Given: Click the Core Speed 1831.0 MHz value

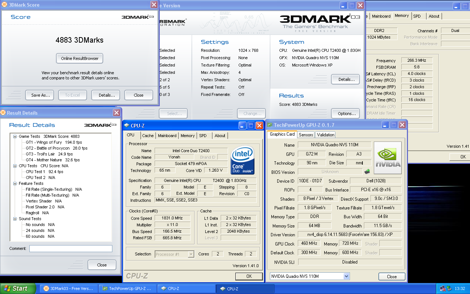Looking at the screenshot, I should [x=172, y=218].
